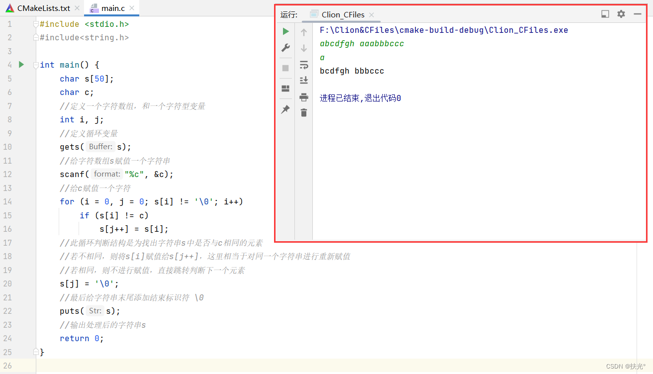Click 'if (s[i] != c)' on line 15

pos(114,215)
